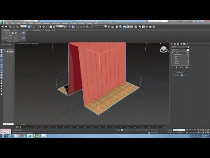
Task: Toggle Percent Snap
Action: click(84, 27)
